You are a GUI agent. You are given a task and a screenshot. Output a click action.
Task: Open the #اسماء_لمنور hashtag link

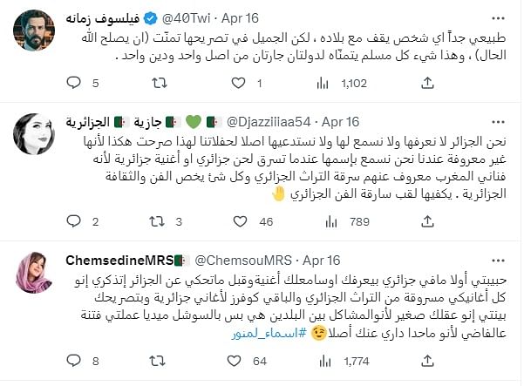click(x=269, y=333)
